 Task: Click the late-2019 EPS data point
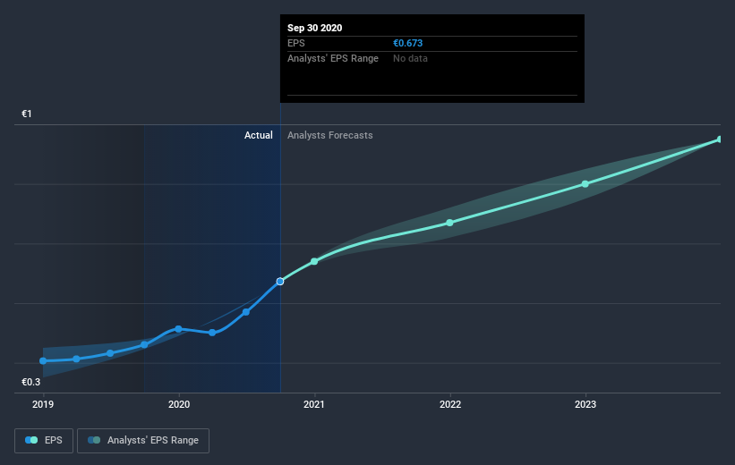(144, 345)
